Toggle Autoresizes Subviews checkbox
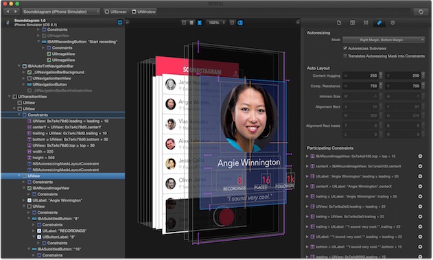The height and width of the screenshot is (260, 433). (x=345, y=48)
